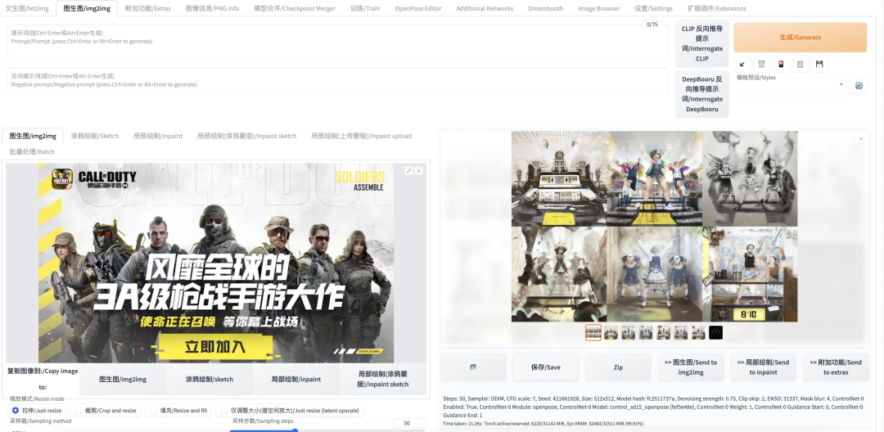This screenshot has width=884, height=432.
Task: Open the Extras main tab
Action: click(147, 8)
